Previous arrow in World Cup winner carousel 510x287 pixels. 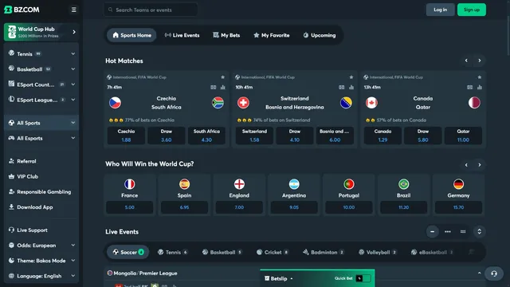pos(466,165)
